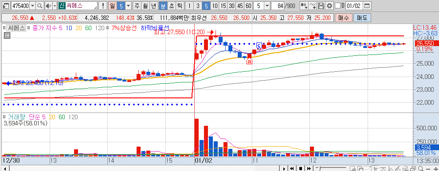The image size is (439, 171).
Task: Click the 최우선 quote label
Action: tap(199, 18)
